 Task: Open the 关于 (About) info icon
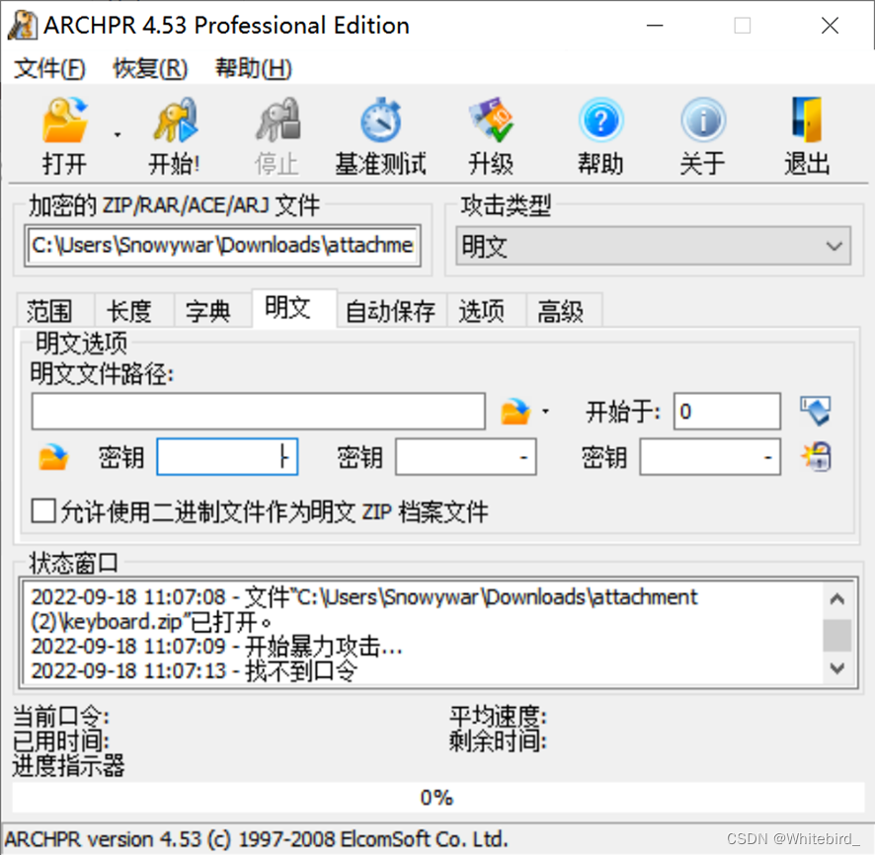point(702,119)
